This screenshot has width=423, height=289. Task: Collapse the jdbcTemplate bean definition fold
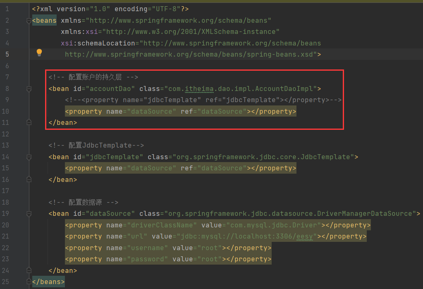(29, 157)
